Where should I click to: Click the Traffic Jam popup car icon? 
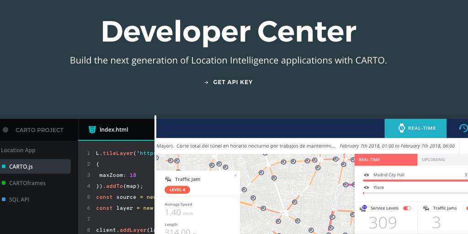168,179
